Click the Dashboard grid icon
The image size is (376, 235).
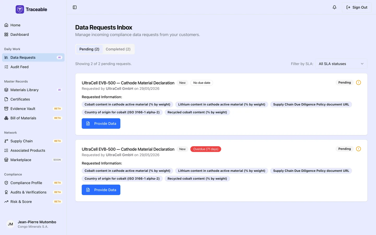[x=6, y=34]
